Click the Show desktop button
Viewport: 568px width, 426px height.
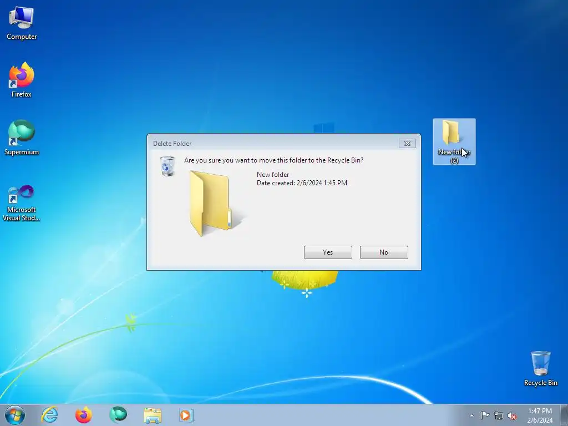pyautogui.click(x=564, y=415)
